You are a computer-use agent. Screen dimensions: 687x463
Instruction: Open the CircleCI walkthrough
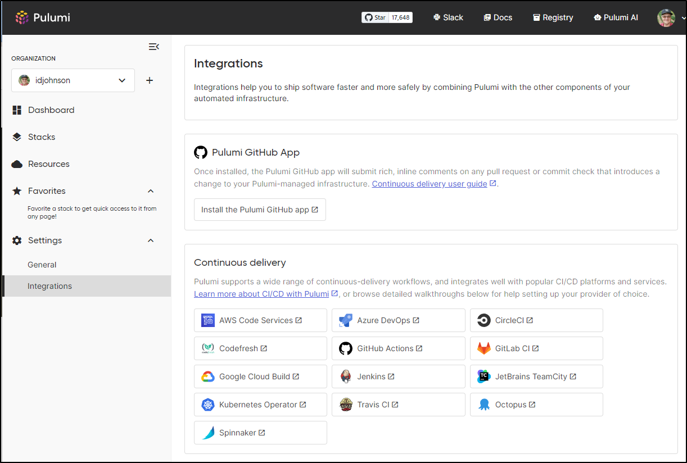pos(536,320)
